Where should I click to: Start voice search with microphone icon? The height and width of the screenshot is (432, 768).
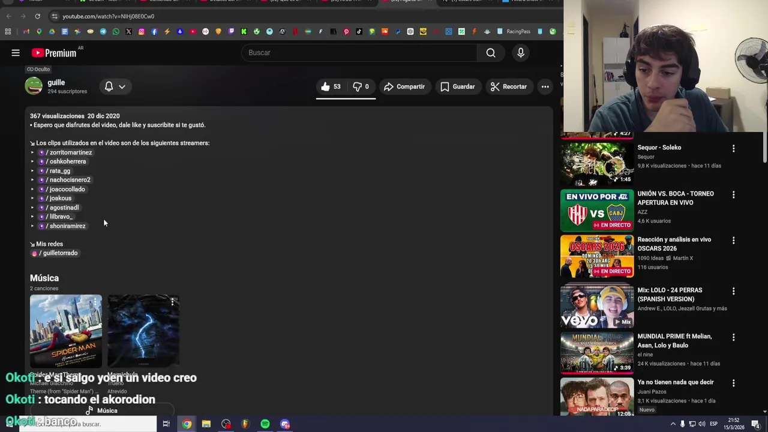pyautogui.click(x=521, y=53)
